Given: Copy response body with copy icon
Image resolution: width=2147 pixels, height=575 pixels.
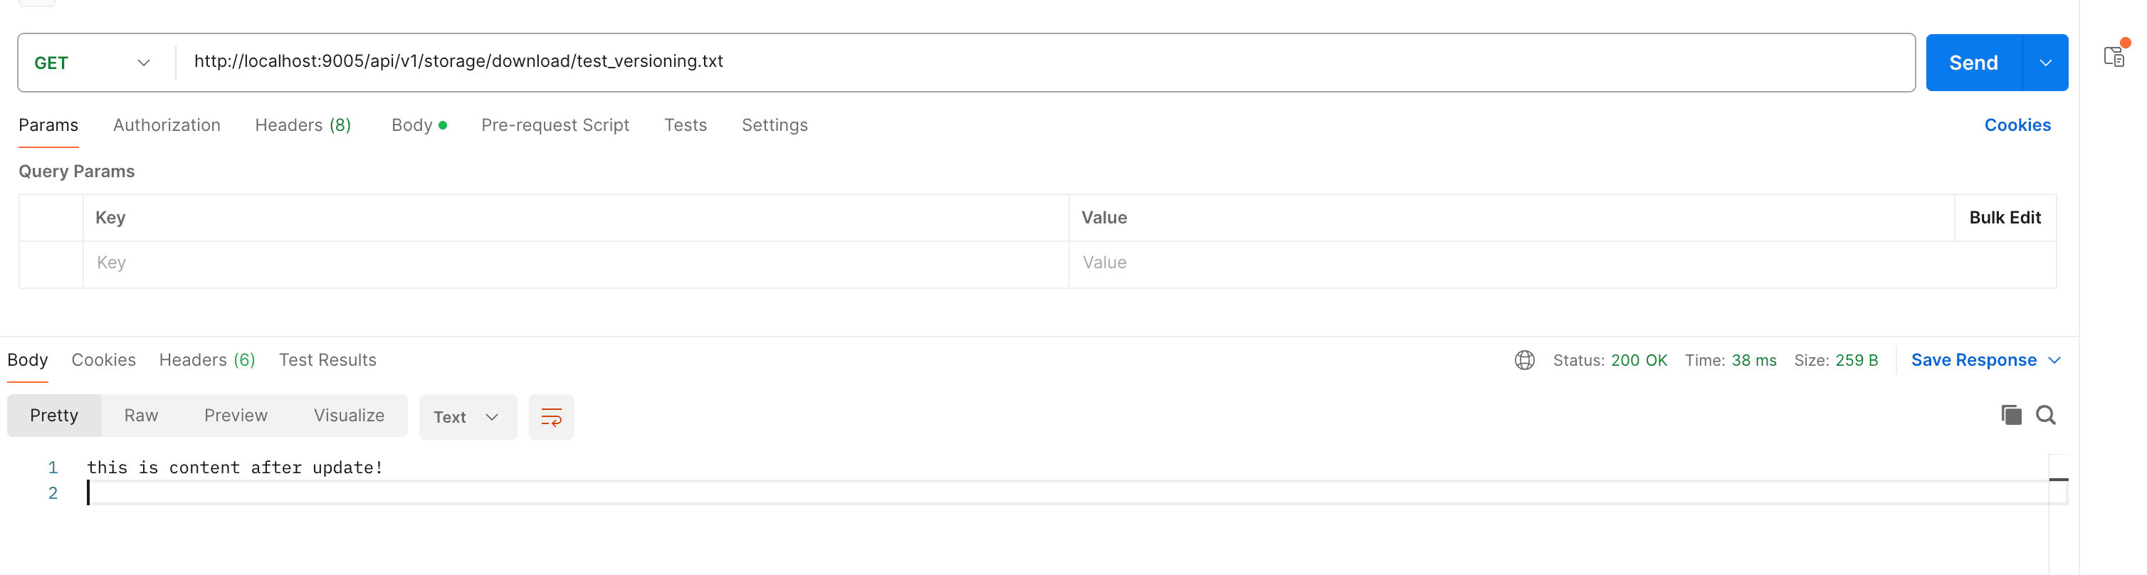Looking at the screenshot, I should [x=2010, y=415].
